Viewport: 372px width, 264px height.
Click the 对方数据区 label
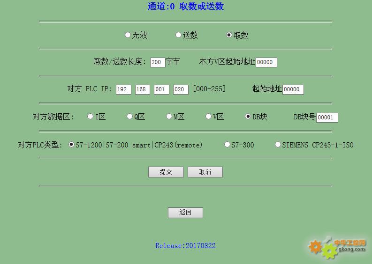[53, 117]
